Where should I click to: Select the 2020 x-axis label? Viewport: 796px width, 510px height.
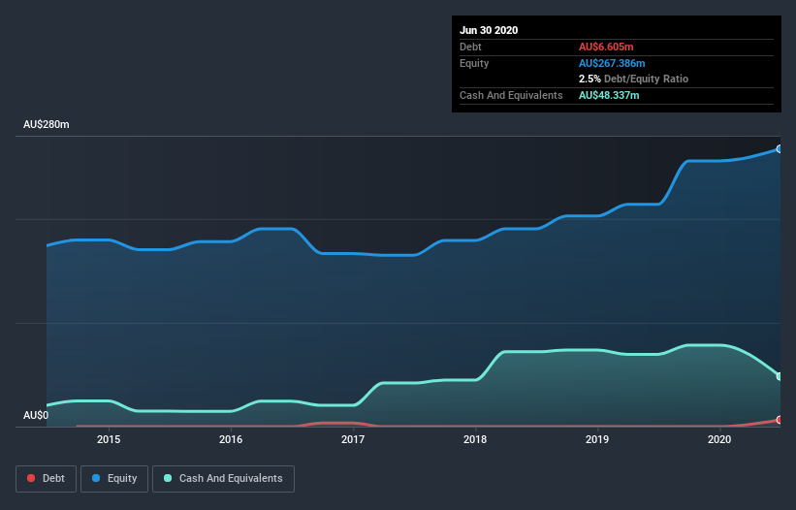(719, 439)
